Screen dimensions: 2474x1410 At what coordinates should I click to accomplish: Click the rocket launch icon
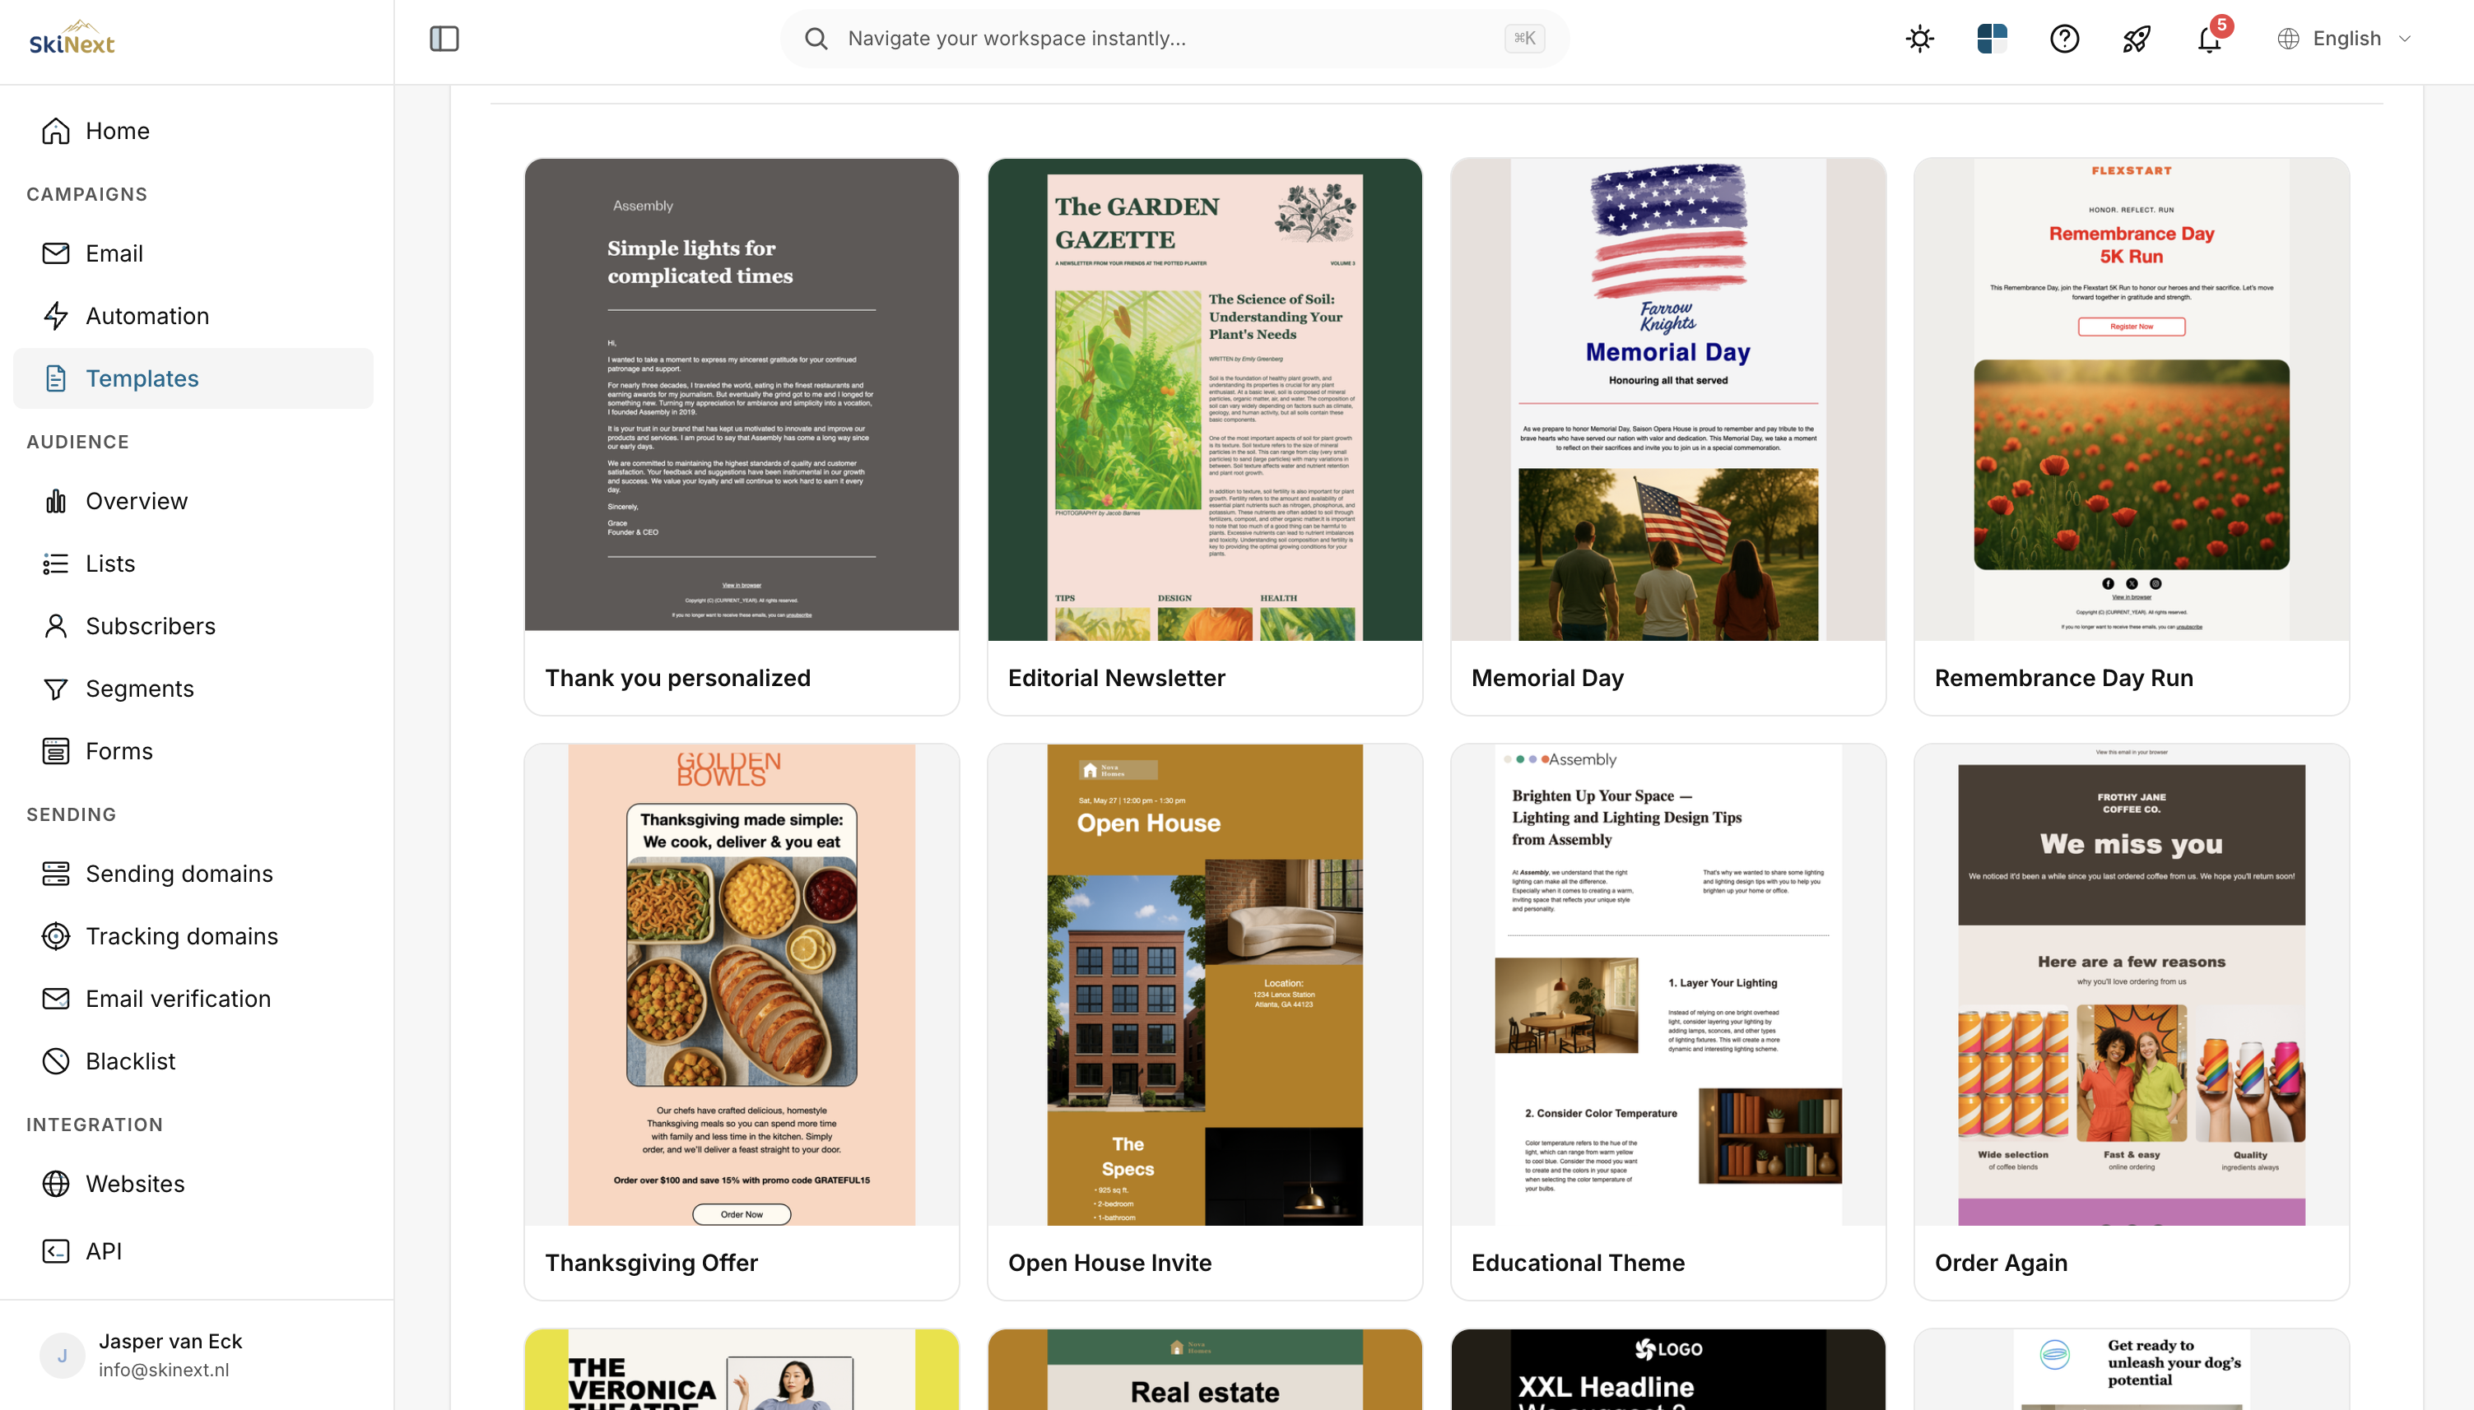click(2137, 39)
